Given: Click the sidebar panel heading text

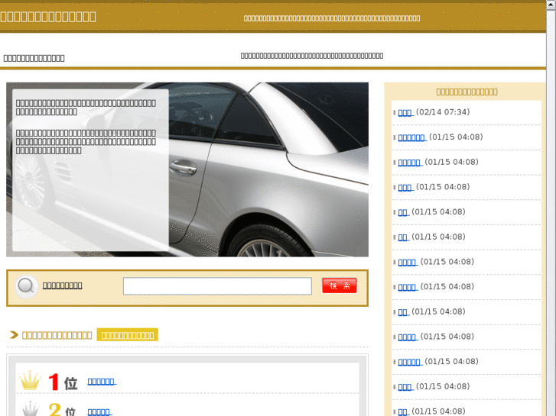Looking at the screenshot, I should tap(467, 92).
